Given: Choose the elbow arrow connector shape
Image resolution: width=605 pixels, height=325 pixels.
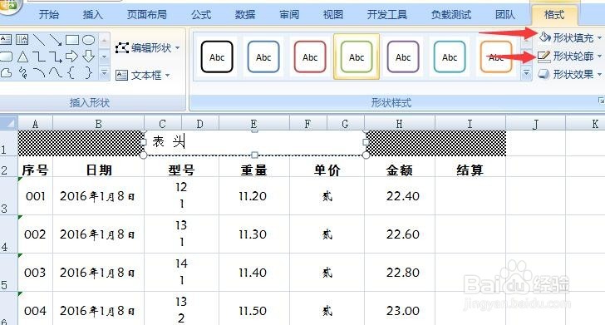Looking at the screenshot, I should pyautogui.click(x=56, y=57).
